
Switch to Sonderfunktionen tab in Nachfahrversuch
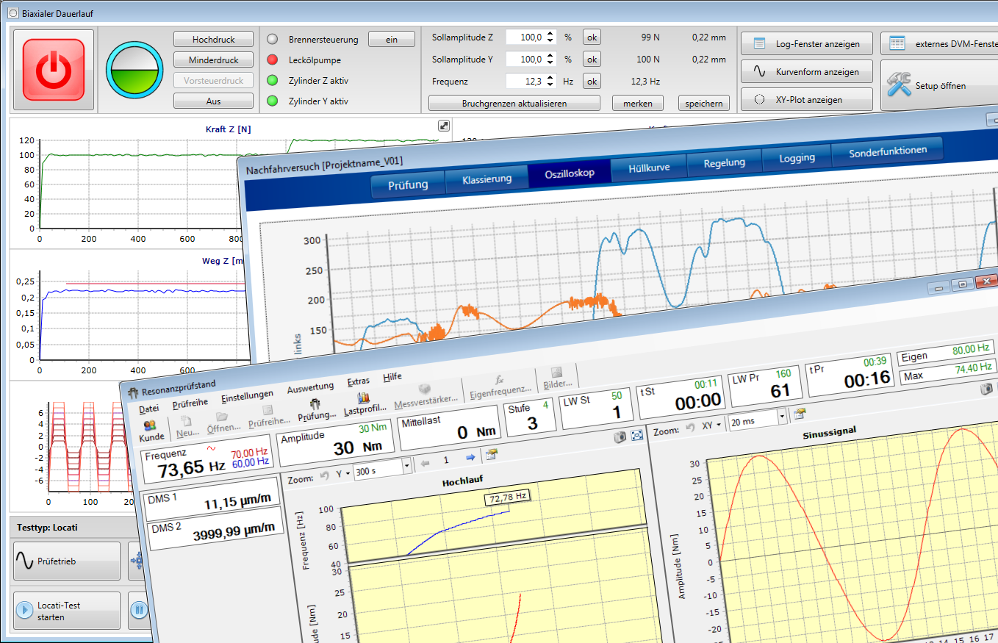(888, 151)
